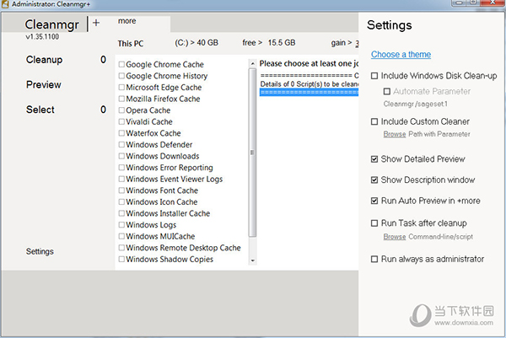The width and height of the screenshot is (506, 338).
Task: Click the plus icon beside Cleanmgr title
Action: [96, 23]
